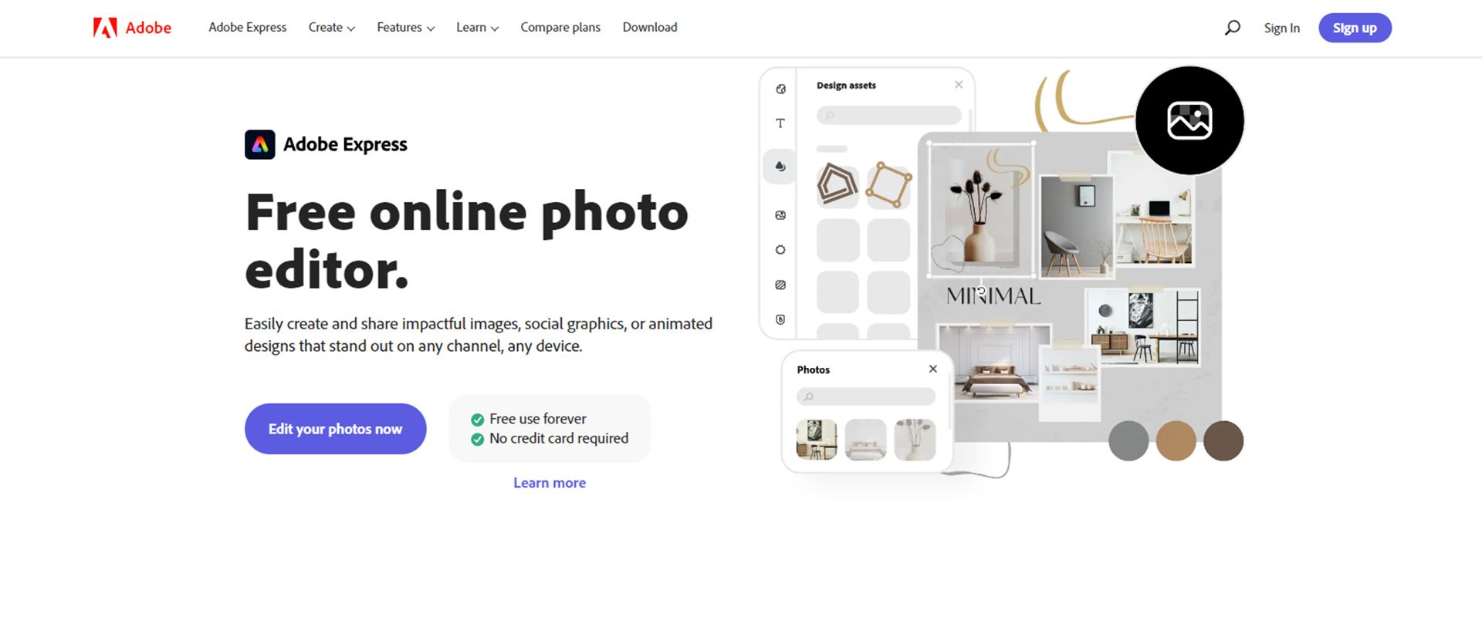
Task: Click green checkmark beside Free use forever
Action: tap(478, 420)
